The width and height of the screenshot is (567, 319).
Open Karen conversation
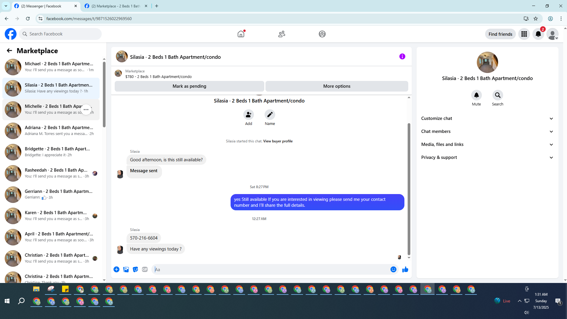pos(51,216)
